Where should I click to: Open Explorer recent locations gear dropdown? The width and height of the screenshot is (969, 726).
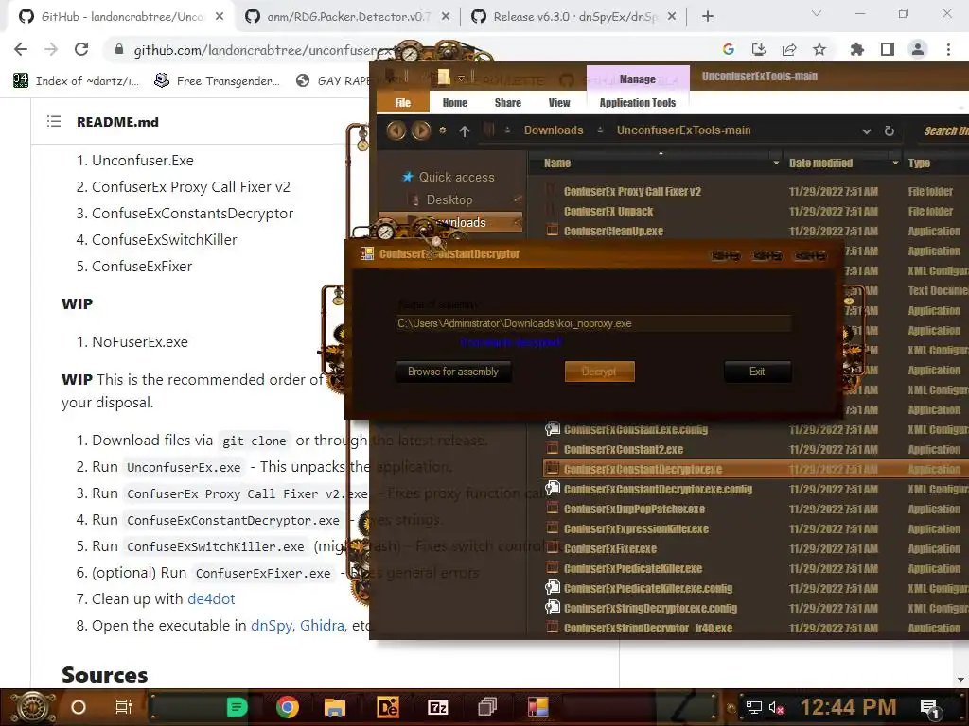(x=443, y=130)
